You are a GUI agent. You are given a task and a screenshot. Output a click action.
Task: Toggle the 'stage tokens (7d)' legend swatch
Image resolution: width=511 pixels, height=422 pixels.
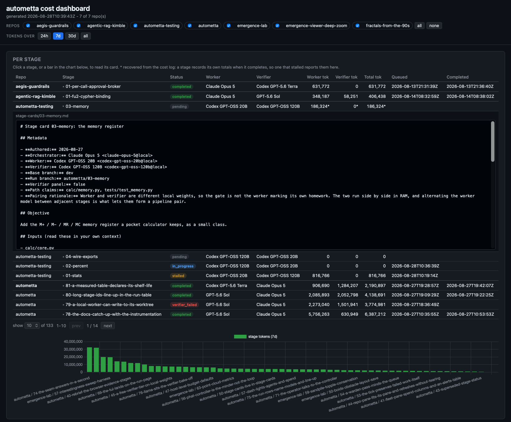pyautogui.click(x=240, y=337)
